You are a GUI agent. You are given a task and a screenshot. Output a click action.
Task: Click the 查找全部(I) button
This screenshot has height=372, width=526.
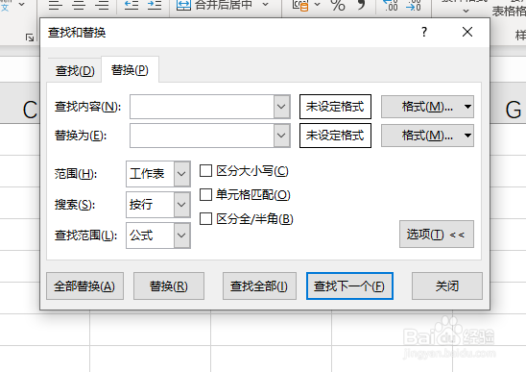[259, 286]
